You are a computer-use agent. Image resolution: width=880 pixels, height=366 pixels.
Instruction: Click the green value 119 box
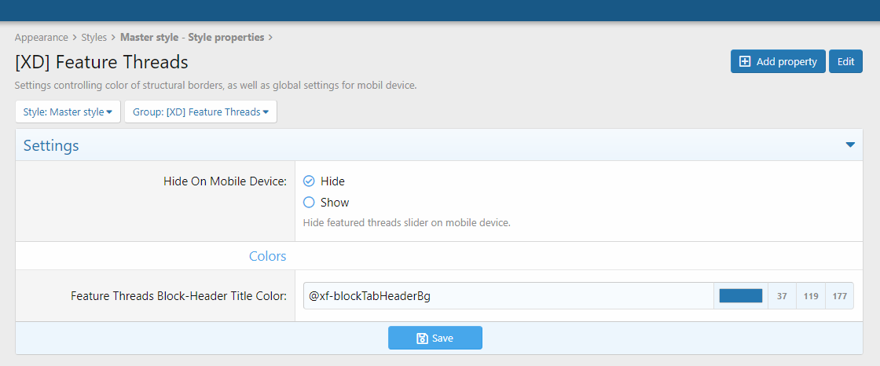811,296
